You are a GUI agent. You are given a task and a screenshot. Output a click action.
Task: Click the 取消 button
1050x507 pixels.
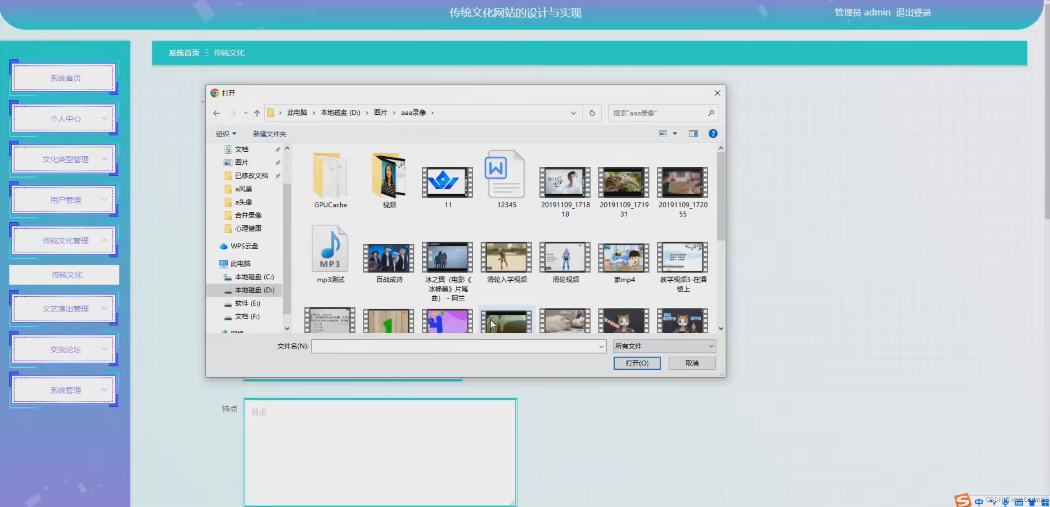pos(692,363)
